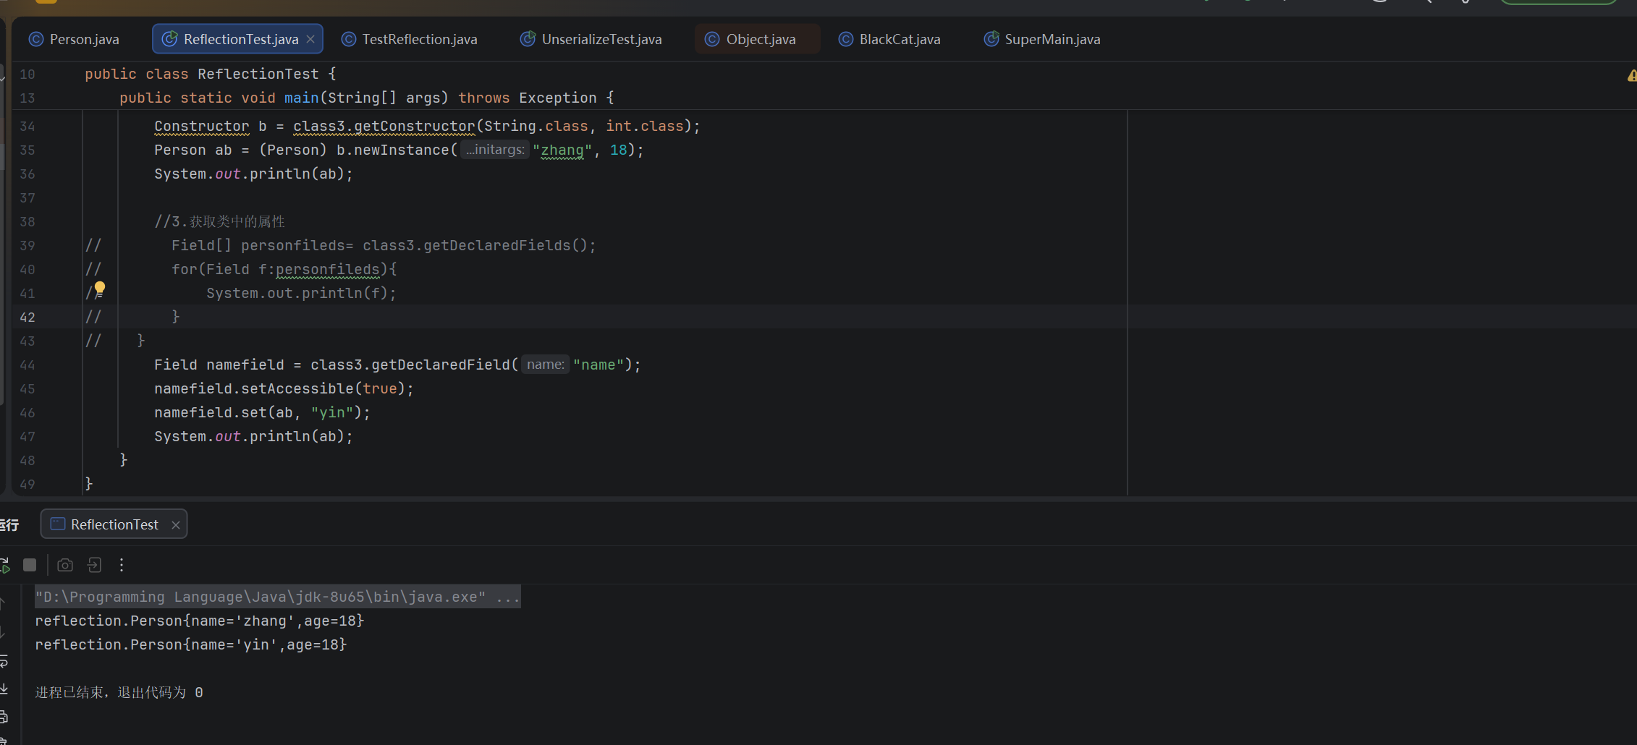The width and height of the screenshot is (1637, 745).
Task: Close the ReflectionTest.java editor tab
Action: pos(310,39)
